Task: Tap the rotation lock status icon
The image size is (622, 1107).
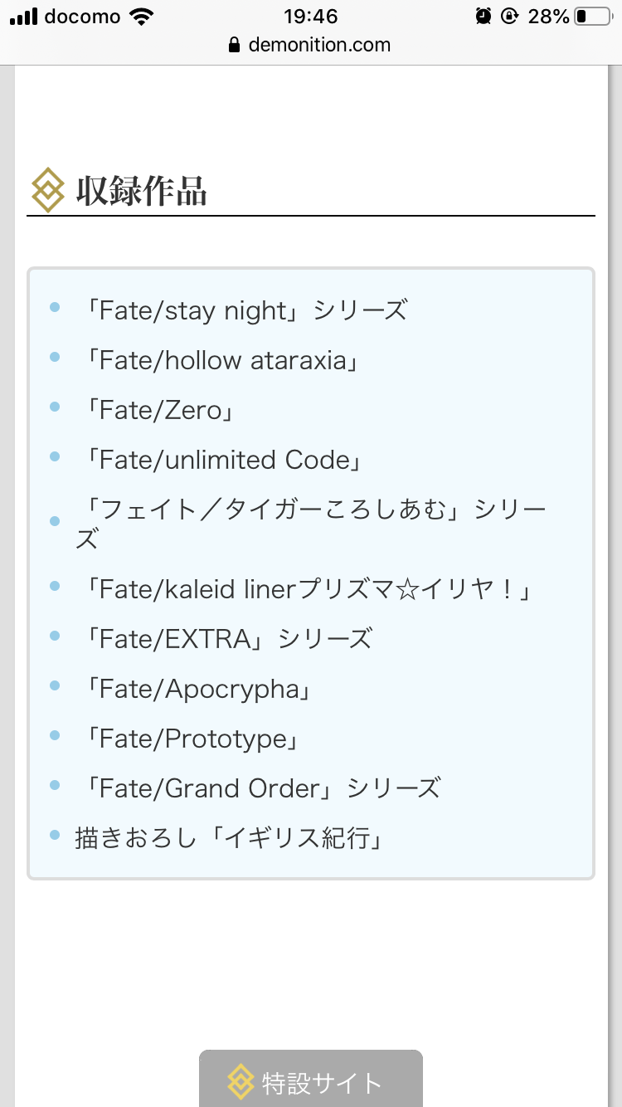Action: [x=510, y=16]
